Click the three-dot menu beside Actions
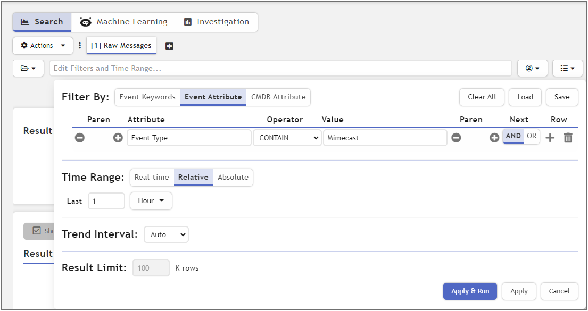Screen dimensions: 588x311 click(x=80, y=46)
